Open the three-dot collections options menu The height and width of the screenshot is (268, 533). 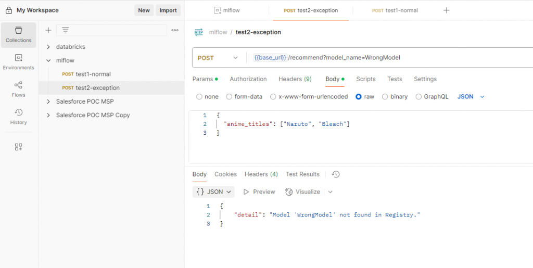coord(175,30)
